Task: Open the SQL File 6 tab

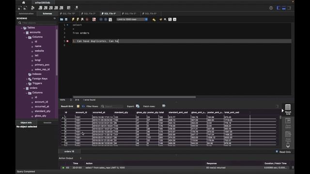Action: [150, 14]
